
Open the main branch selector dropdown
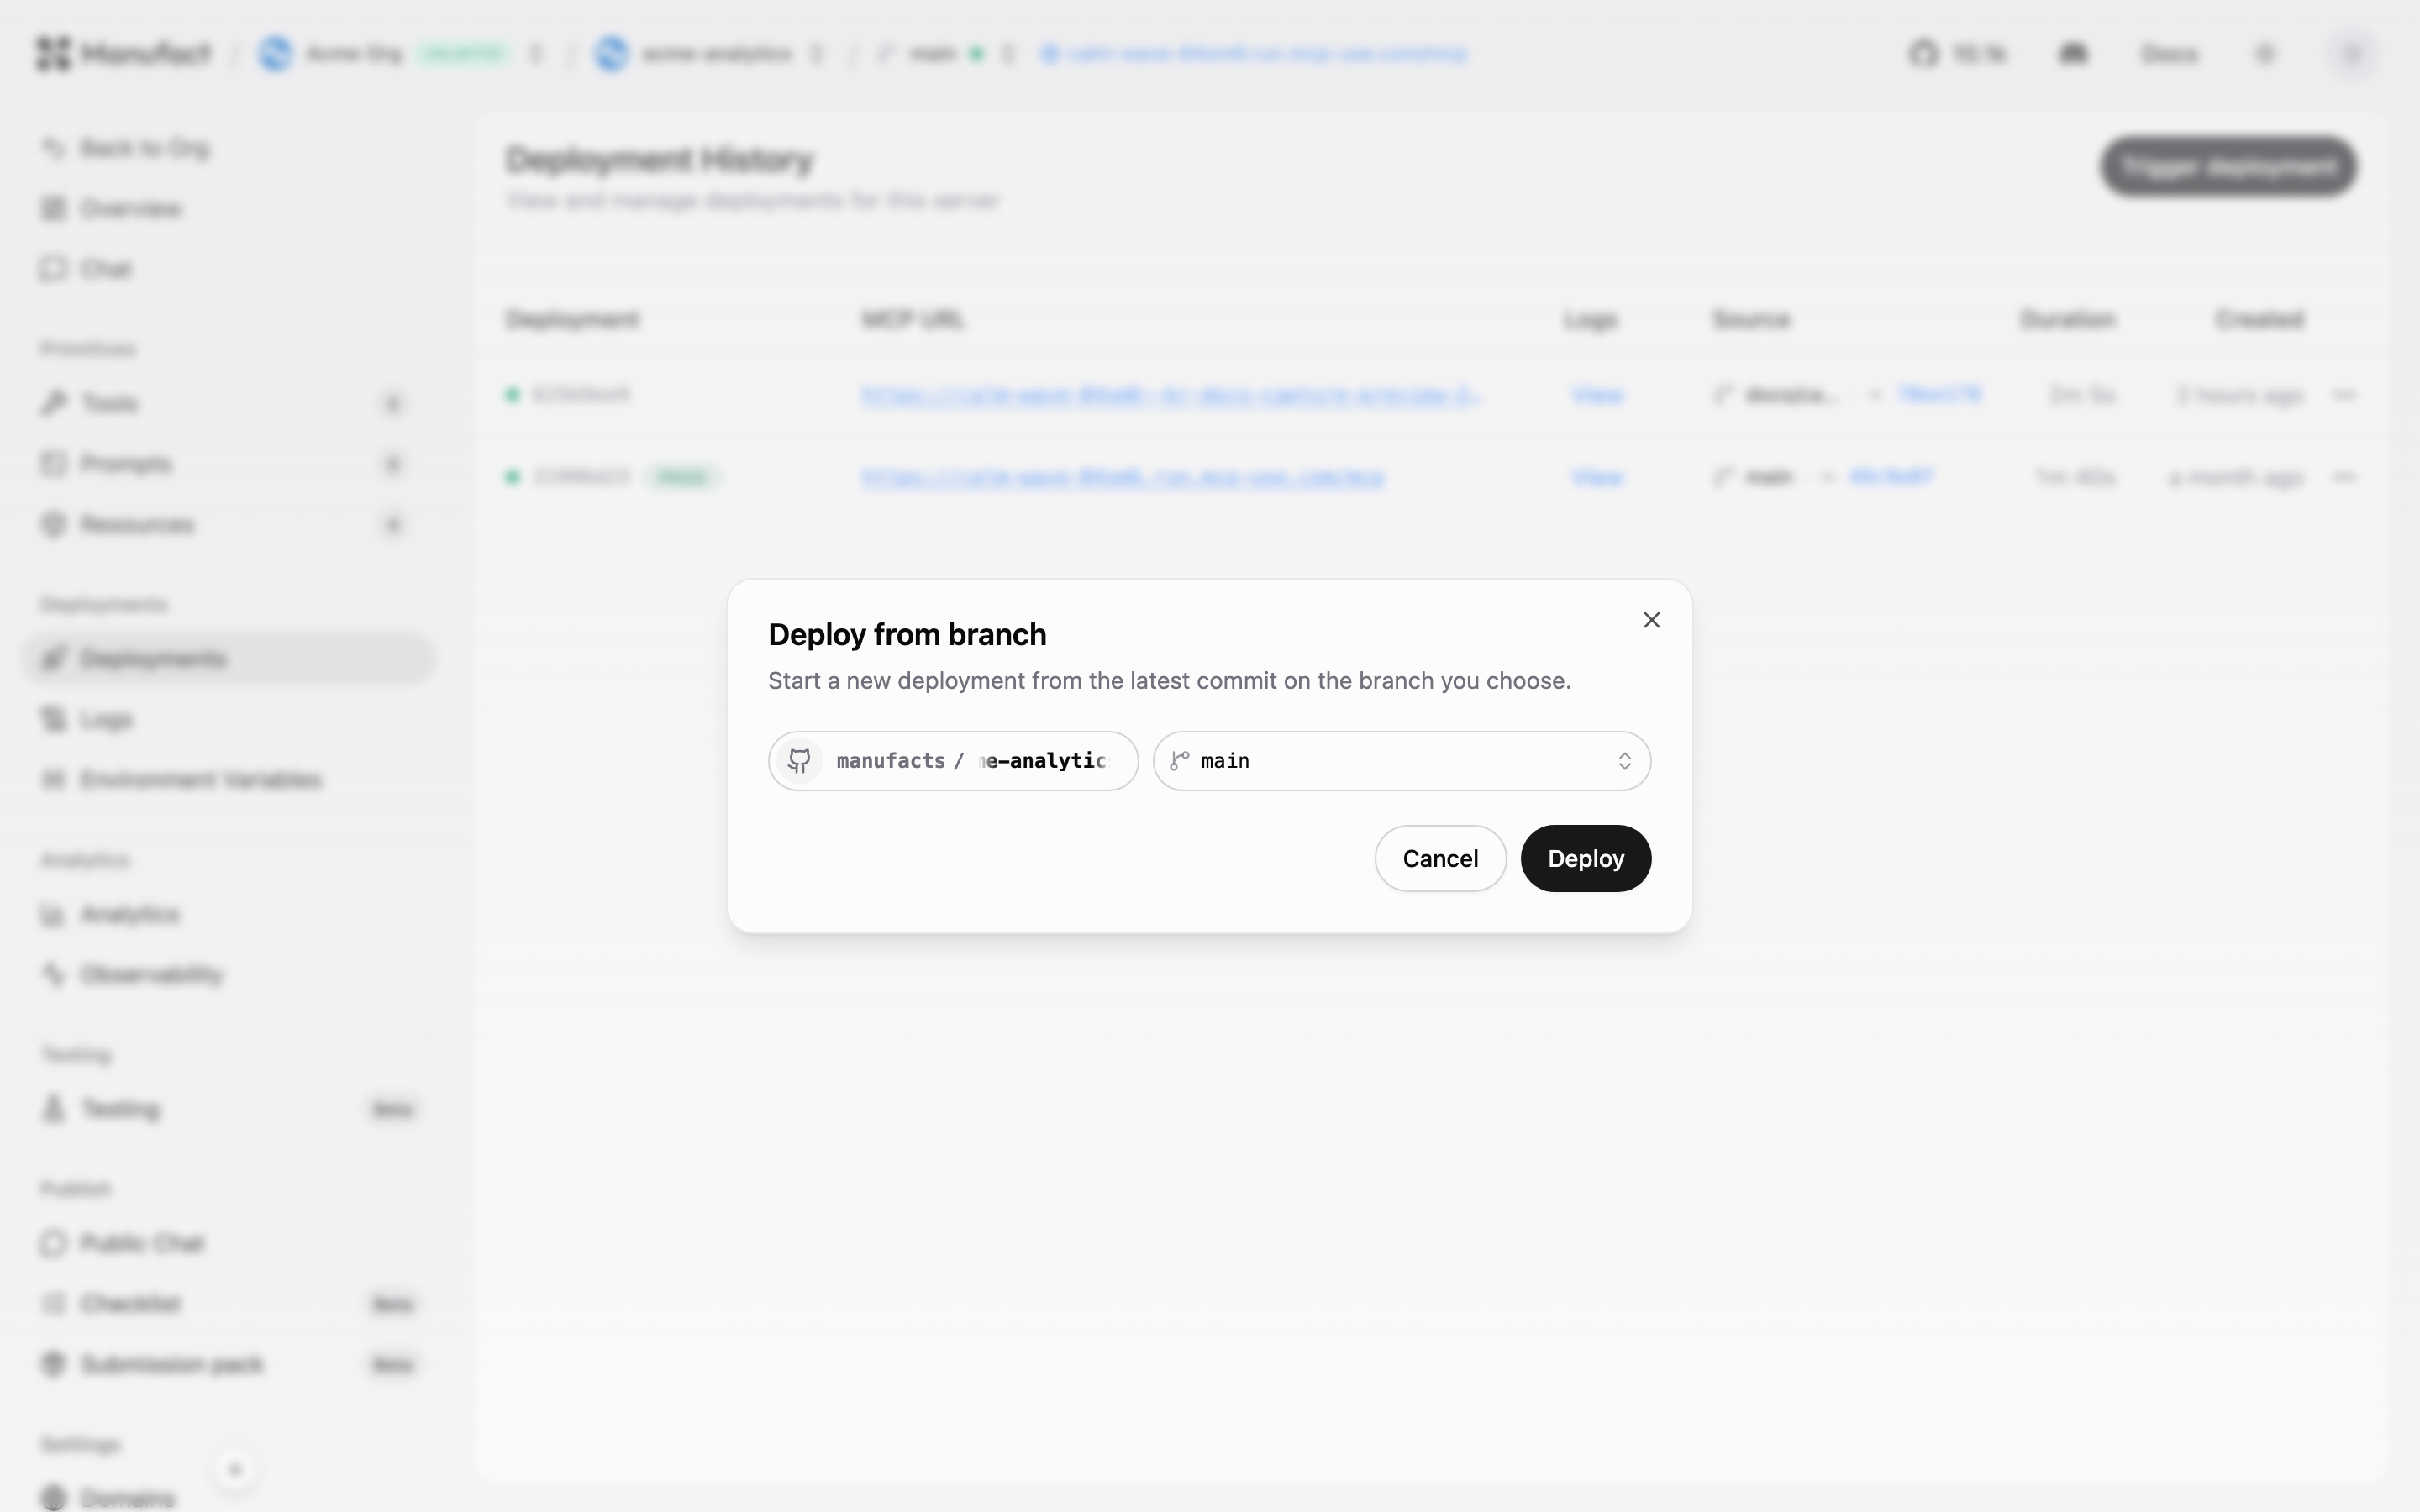(x=1401, y=761)
